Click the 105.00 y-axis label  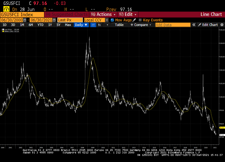(x=222, y=30)
